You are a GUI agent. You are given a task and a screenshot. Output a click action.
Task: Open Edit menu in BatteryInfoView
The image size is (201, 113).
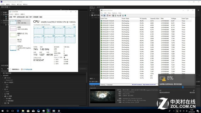105,13
